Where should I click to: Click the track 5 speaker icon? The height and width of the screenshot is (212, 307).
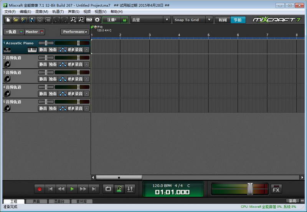point(7,108)
